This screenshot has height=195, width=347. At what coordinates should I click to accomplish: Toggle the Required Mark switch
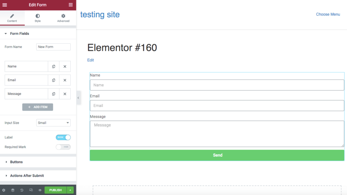63,147
